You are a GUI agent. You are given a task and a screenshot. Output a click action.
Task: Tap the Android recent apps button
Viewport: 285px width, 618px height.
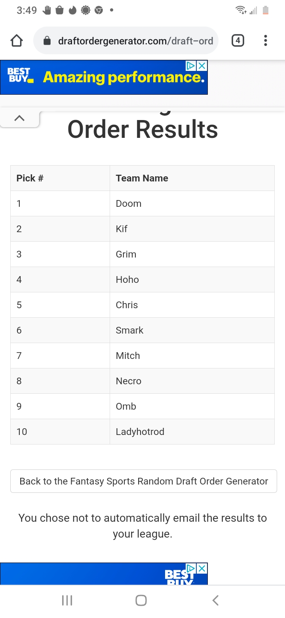point(67,601)
